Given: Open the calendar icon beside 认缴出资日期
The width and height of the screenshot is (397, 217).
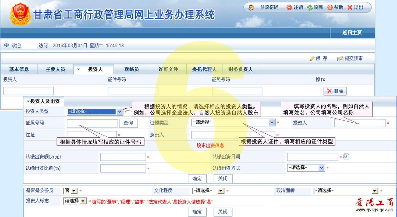Looking at the screenshot, I should point(346,156).
